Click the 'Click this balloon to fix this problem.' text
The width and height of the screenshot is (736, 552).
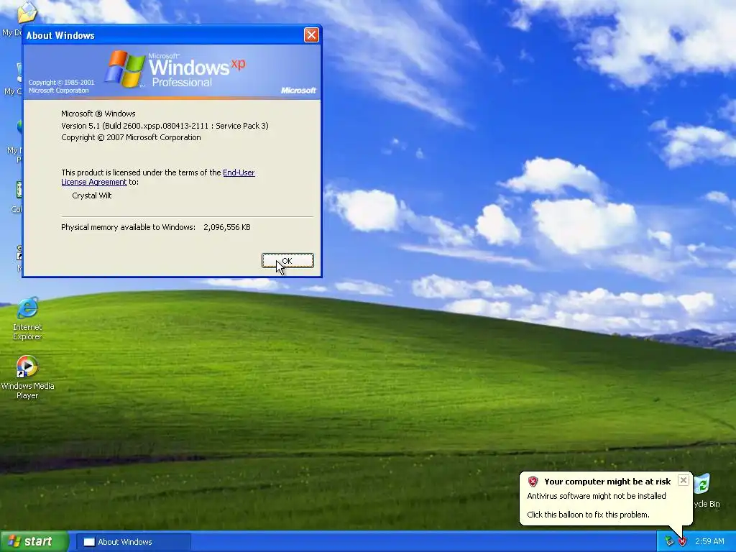coord(588,515)
